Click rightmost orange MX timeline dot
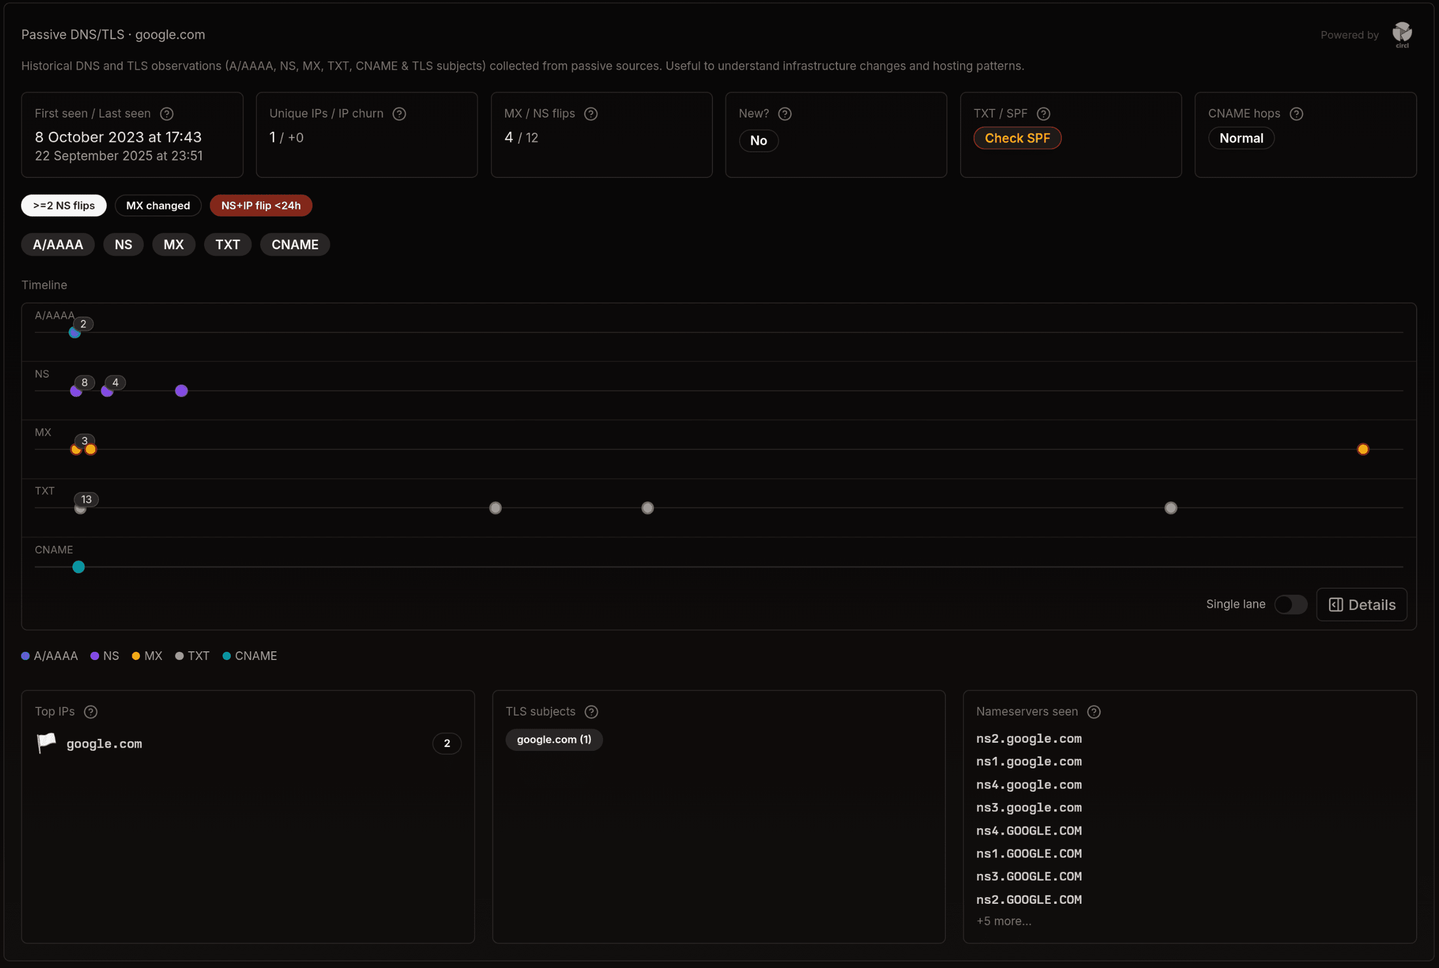Image resolution: width=1439 pixels, height=968 pixels. click(1363, 449)
